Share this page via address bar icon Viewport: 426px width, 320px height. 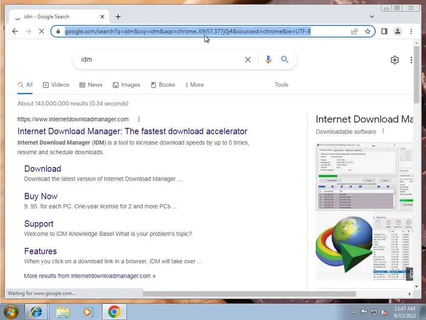click(x=354, y=31)
